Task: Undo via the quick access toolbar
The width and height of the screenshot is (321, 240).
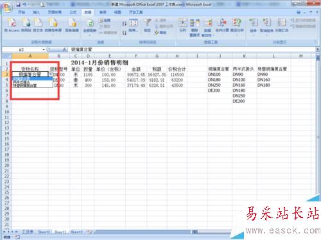Action: point(24,5)
